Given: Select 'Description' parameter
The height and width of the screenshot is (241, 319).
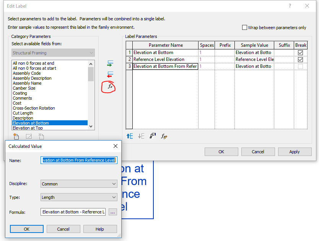Looking at the screenshot, I should tap(50, 118).
